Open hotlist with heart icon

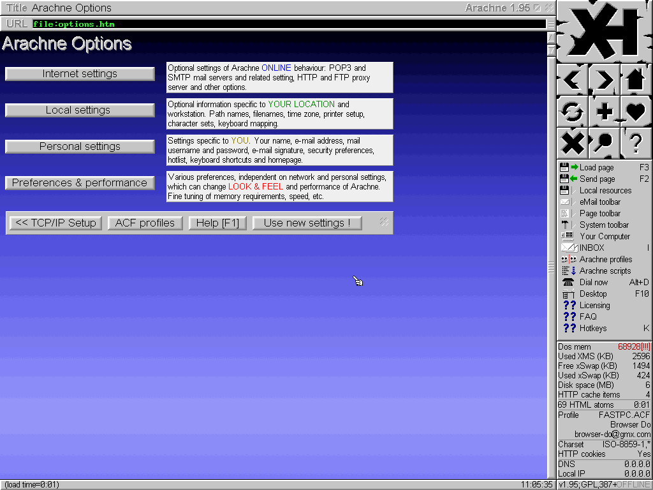pos(636,111)
